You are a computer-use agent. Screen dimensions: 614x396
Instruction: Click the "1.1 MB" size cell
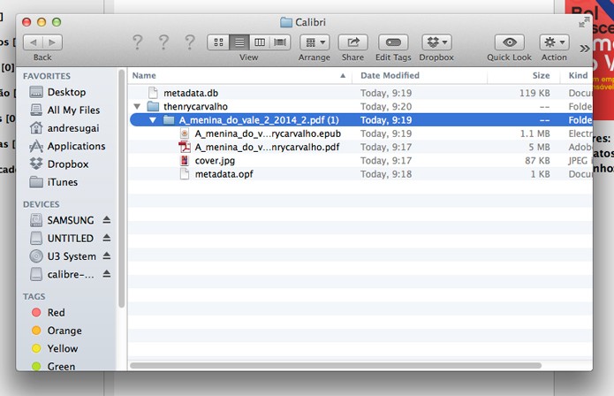534,133
